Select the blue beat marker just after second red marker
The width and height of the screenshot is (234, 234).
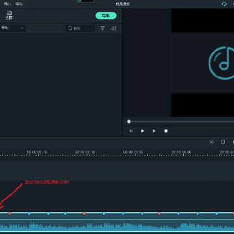point(104,214)
